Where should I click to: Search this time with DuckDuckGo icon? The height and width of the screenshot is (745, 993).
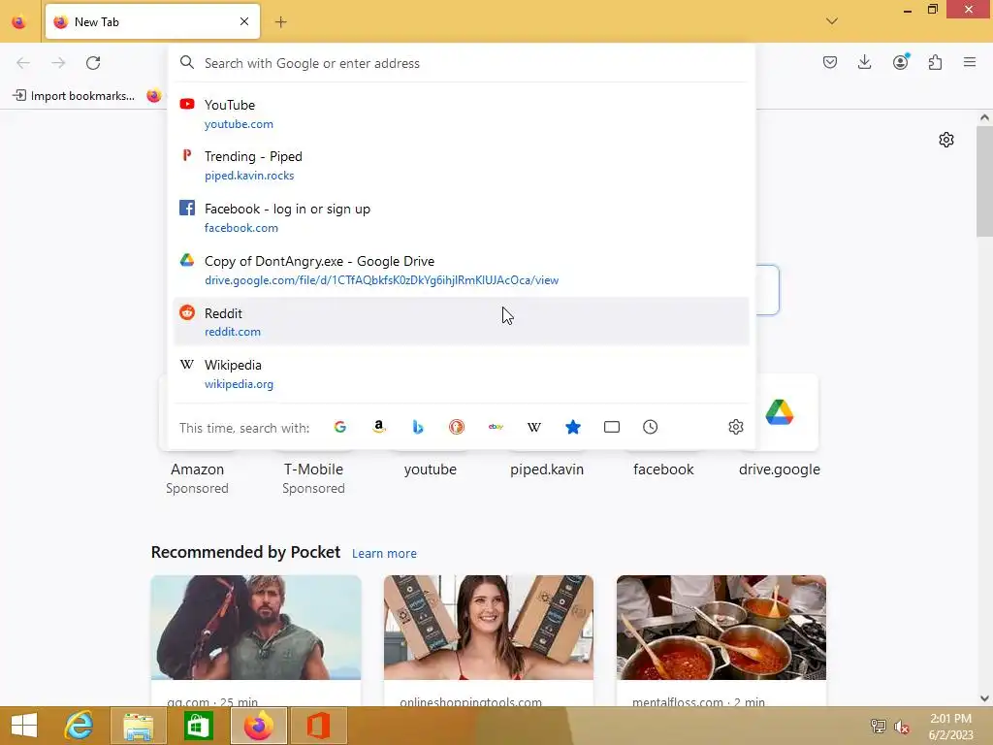457,427
